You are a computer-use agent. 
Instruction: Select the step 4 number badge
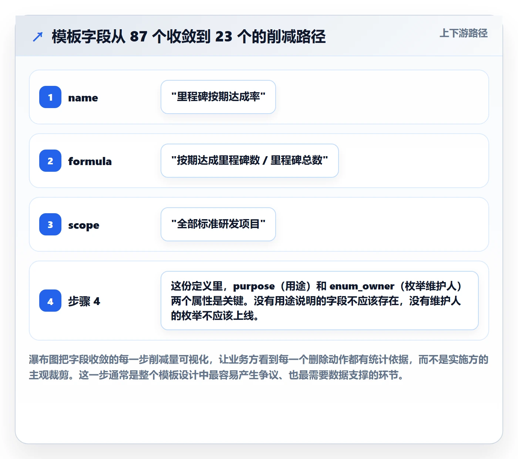click(50, 301)
